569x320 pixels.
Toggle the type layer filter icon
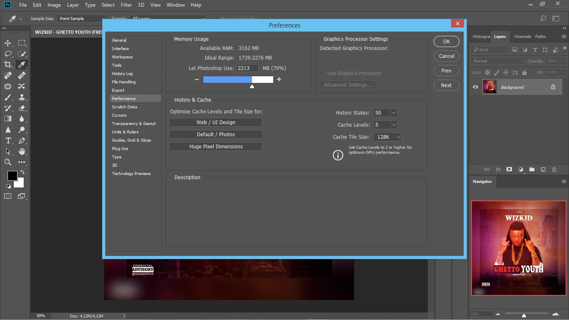[535, 50]
